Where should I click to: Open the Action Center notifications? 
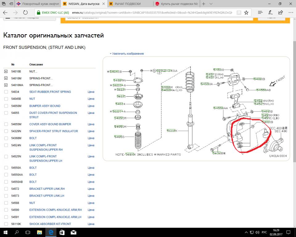(288, 232)
